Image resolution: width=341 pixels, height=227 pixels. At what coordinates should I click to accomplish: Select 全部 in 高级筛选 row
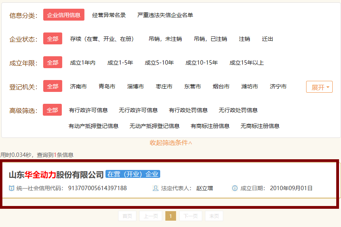52,110
